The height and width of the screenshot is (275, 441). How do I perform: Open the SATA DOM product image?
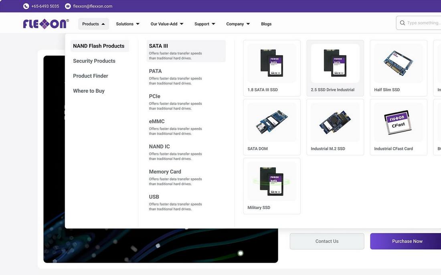pos(272,122)
